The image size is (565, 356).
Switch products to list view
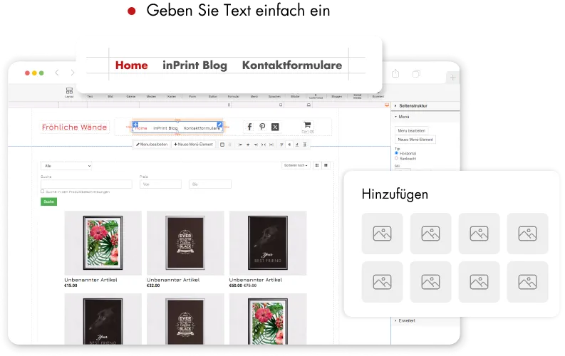[326, 165]
